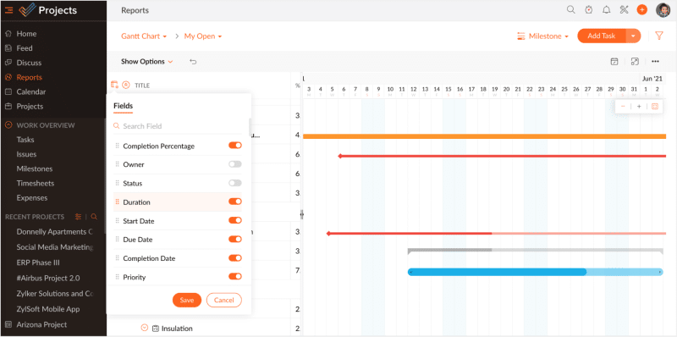The height and width of the screenshot is (337, 677).
Task: Click the Save button in Fields panel
Action: 187,301
